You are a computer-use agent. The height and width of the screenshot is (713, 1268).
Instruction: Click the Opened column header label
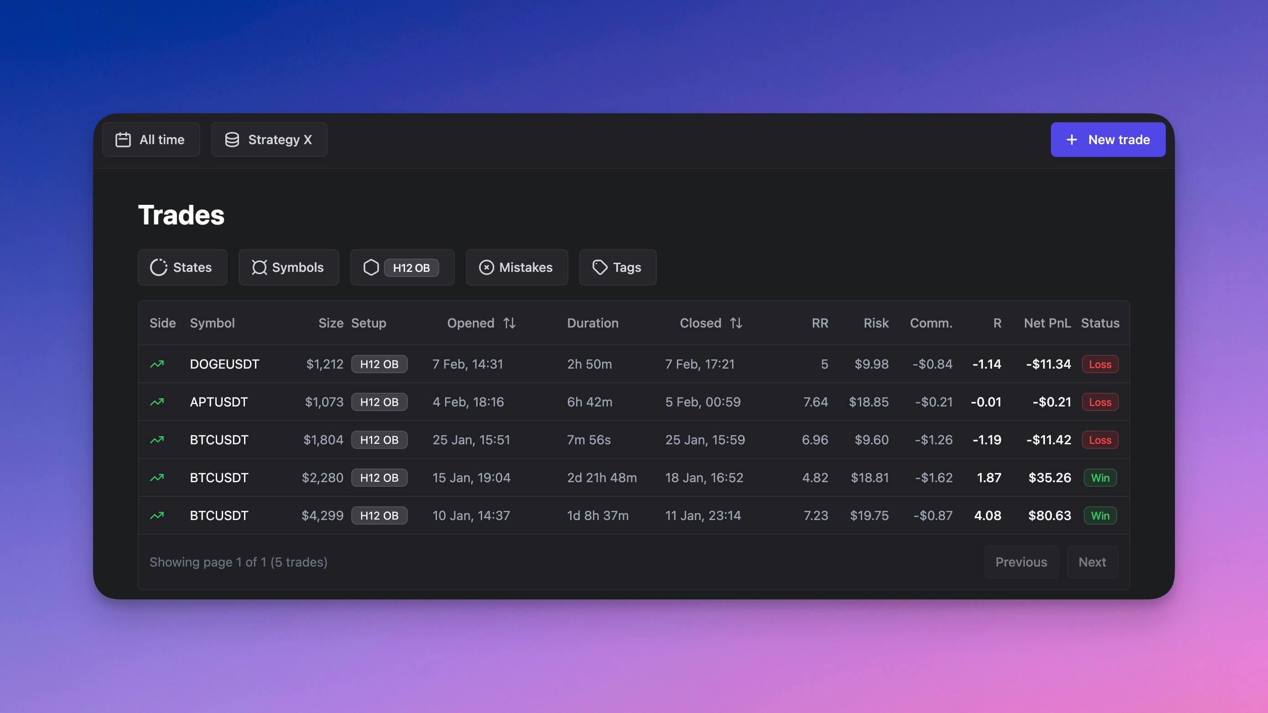(471, 323)
